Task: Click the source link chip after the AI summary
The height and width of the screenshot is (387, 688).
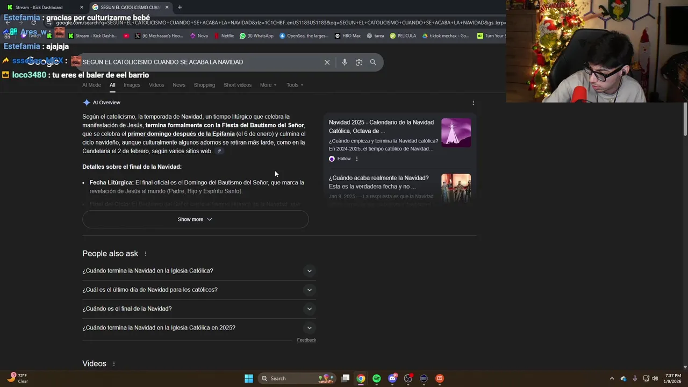Action: click(219, 151)
